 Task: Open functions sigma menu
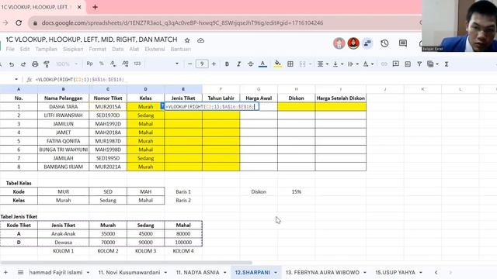coord(447,64)
